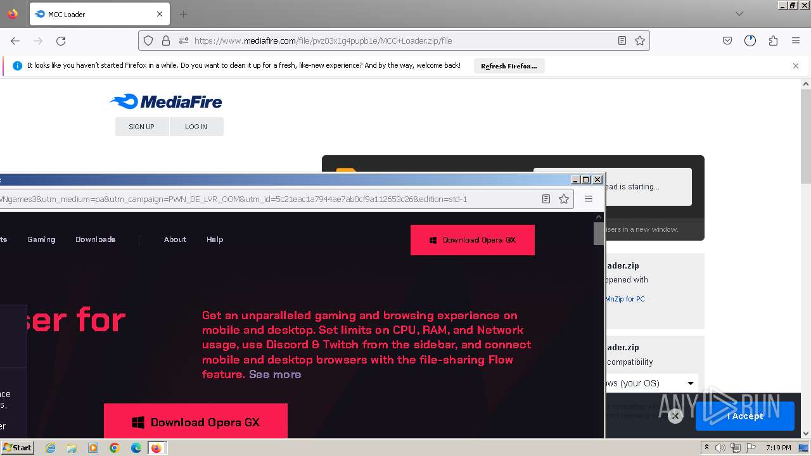Click main page scrollbar up arrow

coord(806,84)
